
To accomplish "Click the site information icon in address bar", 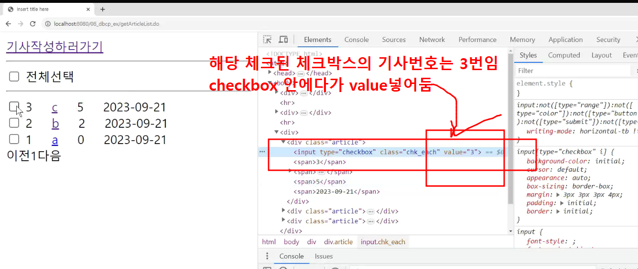I will (48, 24).
